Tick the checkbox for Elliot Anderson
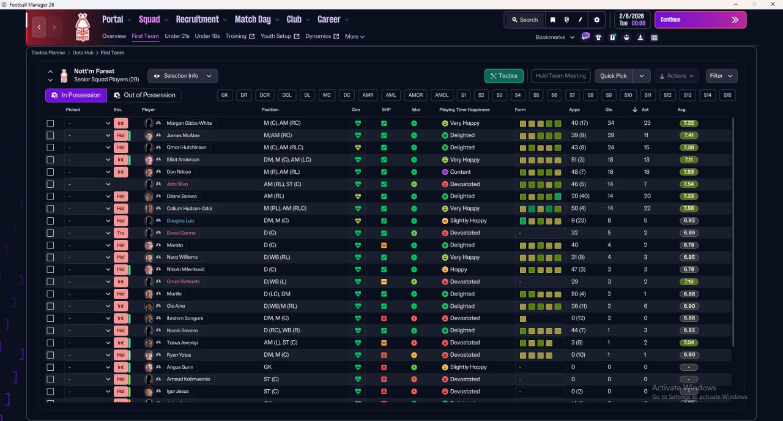 coord(50,160)
